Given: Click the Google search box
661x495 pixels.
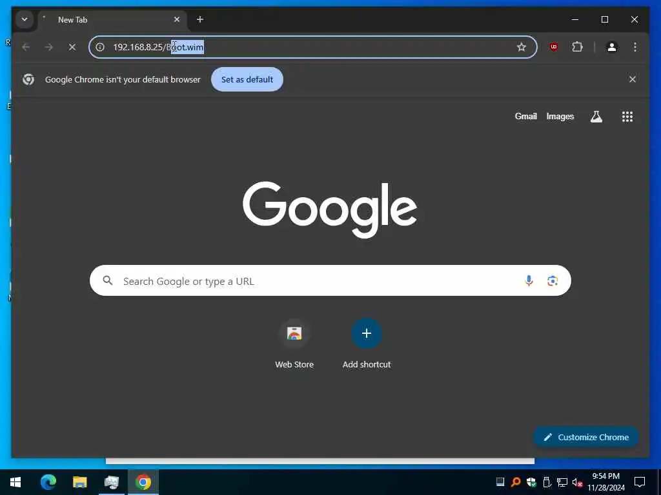Looking at the screenshot, I should click(x=330, y=280).
